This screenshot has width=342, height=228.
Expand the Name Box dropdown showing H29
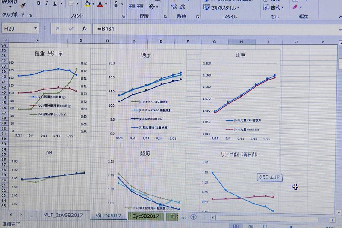(x=36, y=29)
